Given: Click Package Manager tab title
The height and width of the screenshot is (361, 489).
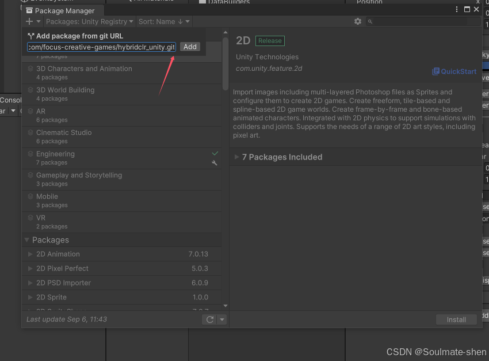Looking at the screenshot, I should click(64, 11).
